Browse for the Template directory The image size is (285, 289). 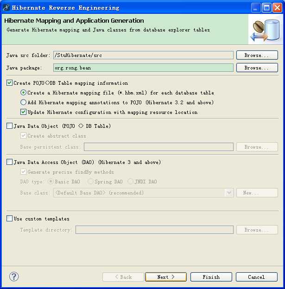pyautogui.click(x=257, y=230)
